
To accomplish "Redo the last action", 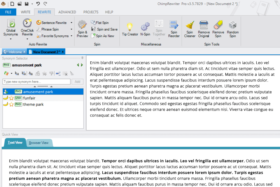I will pos(45,4).
